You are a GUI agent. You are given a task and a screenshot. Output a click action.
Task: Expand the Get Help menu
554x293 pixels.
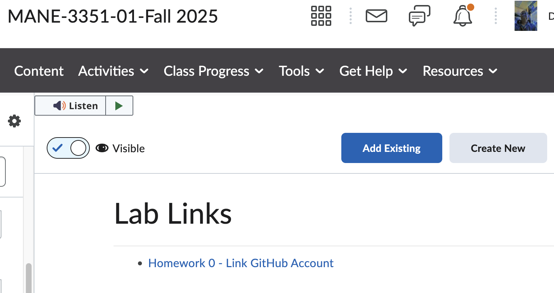373,71
